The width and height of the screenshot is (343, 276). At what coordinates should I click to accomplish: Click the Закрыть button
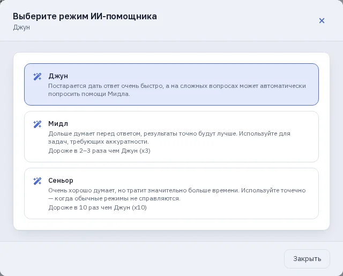click(307, 259)
